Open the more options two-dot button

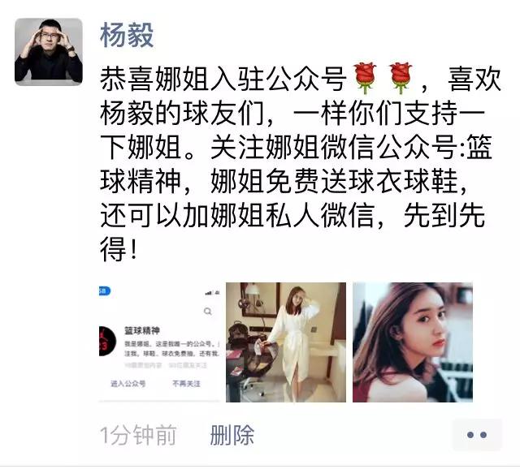[x=477, y=435]
